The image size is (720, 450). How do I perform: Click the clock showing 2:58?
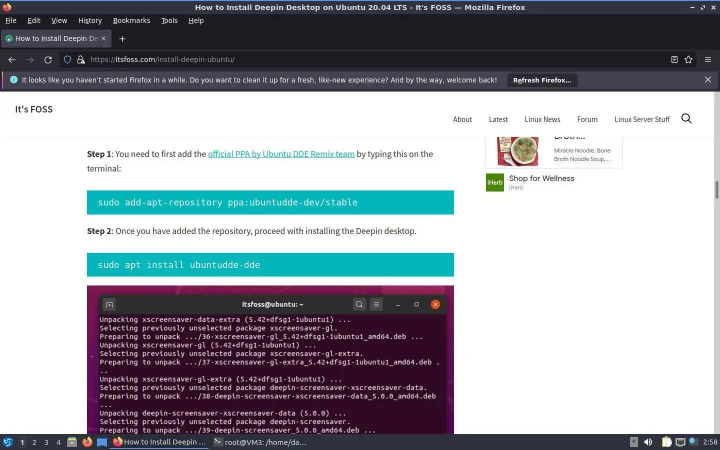pos(710,442)
